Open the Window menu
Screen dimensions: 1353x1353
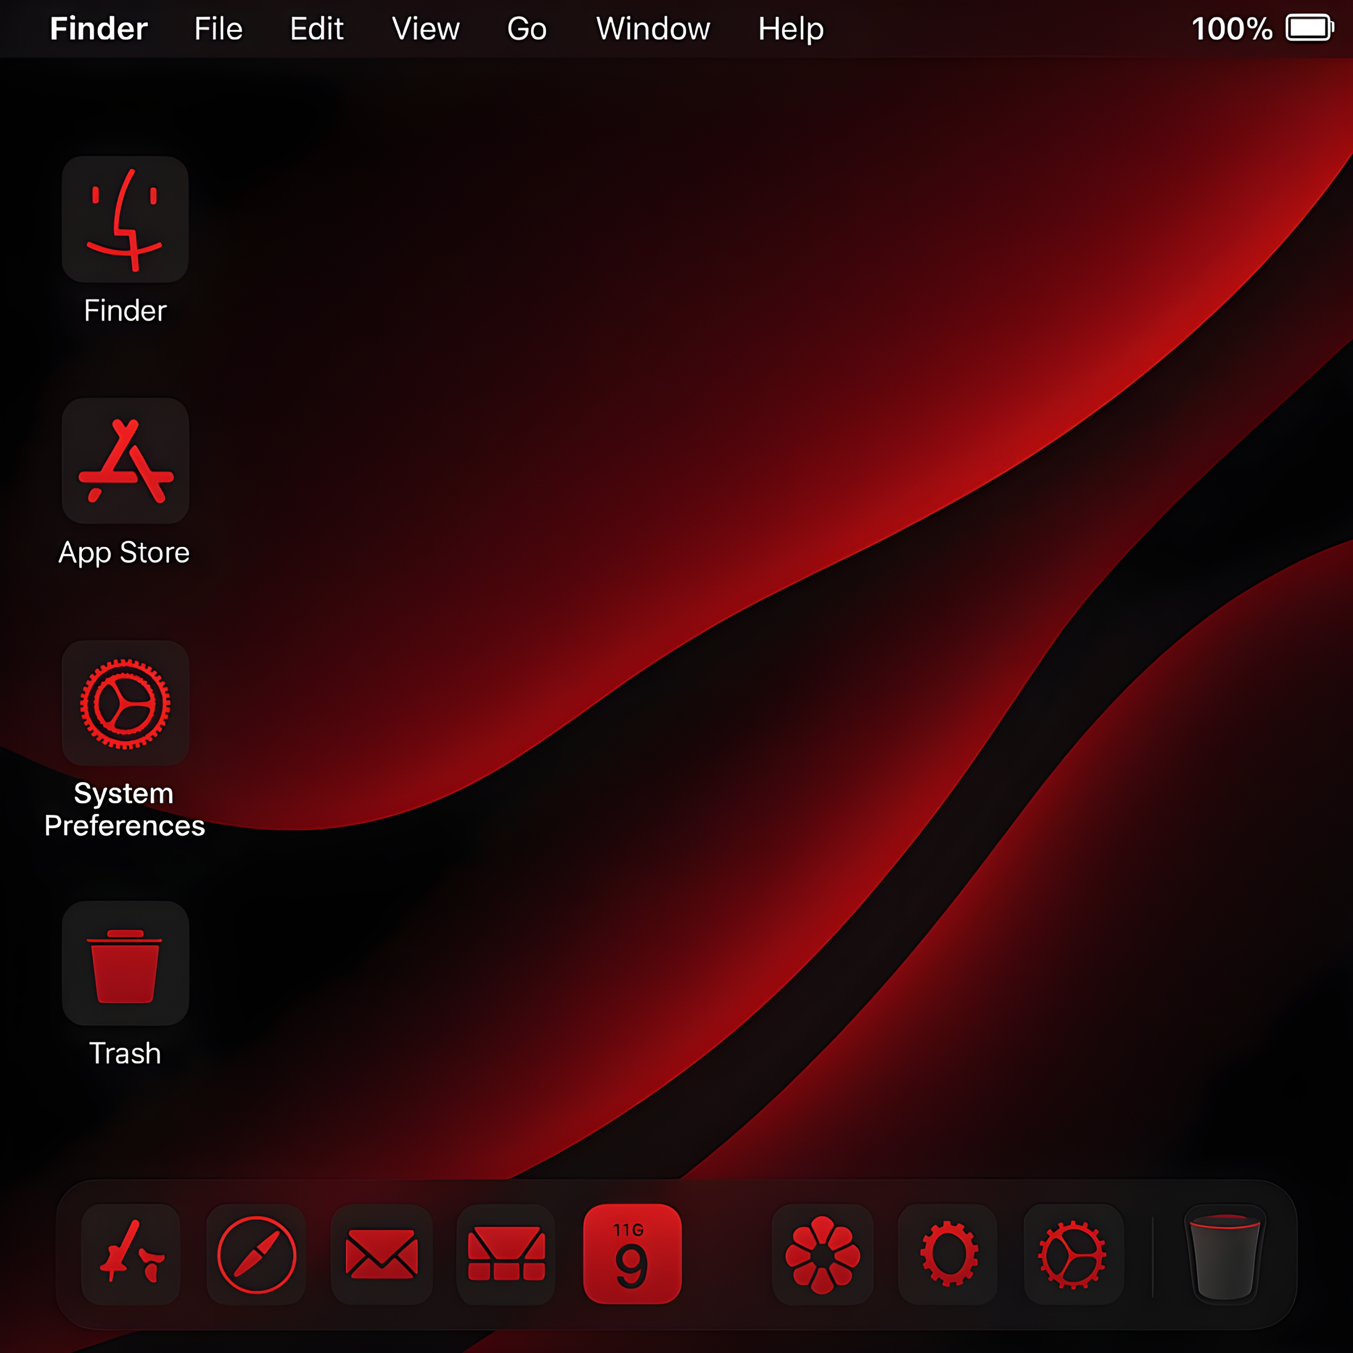pos(653,29)
